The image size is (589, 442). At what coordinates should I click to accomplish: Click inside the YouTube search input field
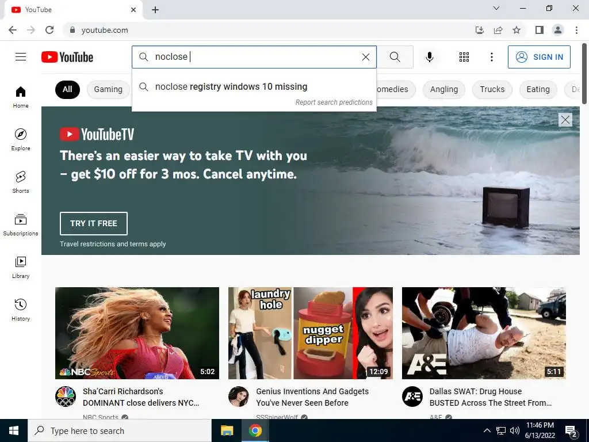tap(255, 57)
